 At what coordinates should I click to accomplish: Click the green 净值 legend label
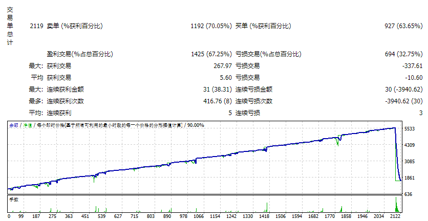[x=28, y=125]
